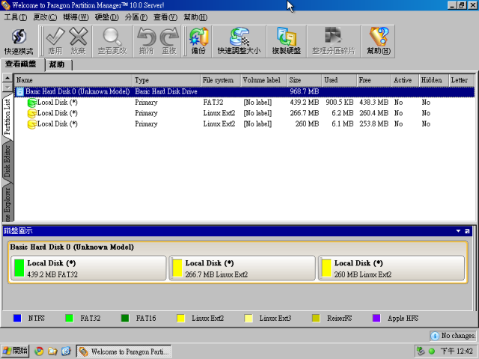
Task: Click Apple HFS purple legend swatch
Action: (x=376, y=319)
